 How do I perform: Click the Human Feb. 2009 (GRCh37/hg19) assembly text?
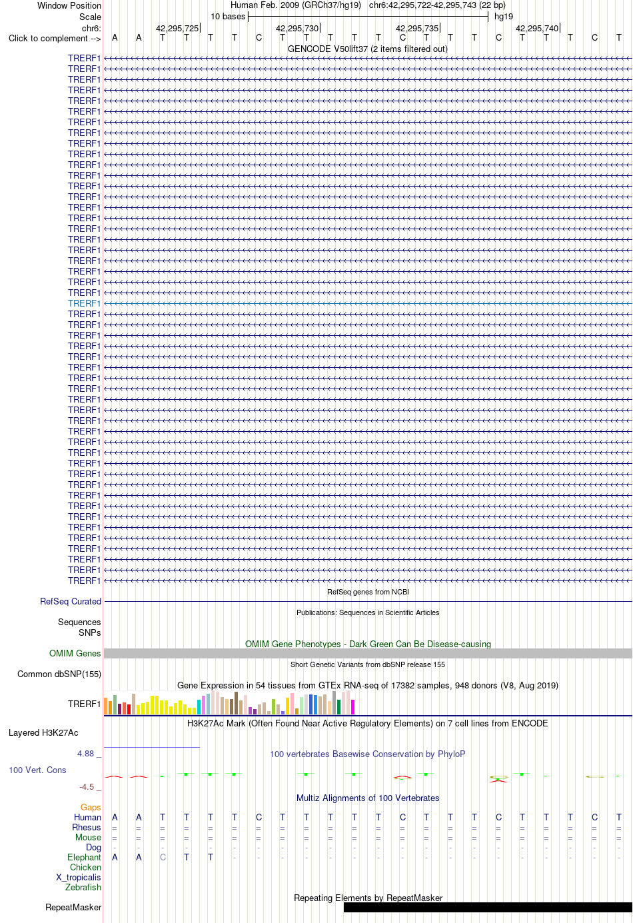pos(296,5)
